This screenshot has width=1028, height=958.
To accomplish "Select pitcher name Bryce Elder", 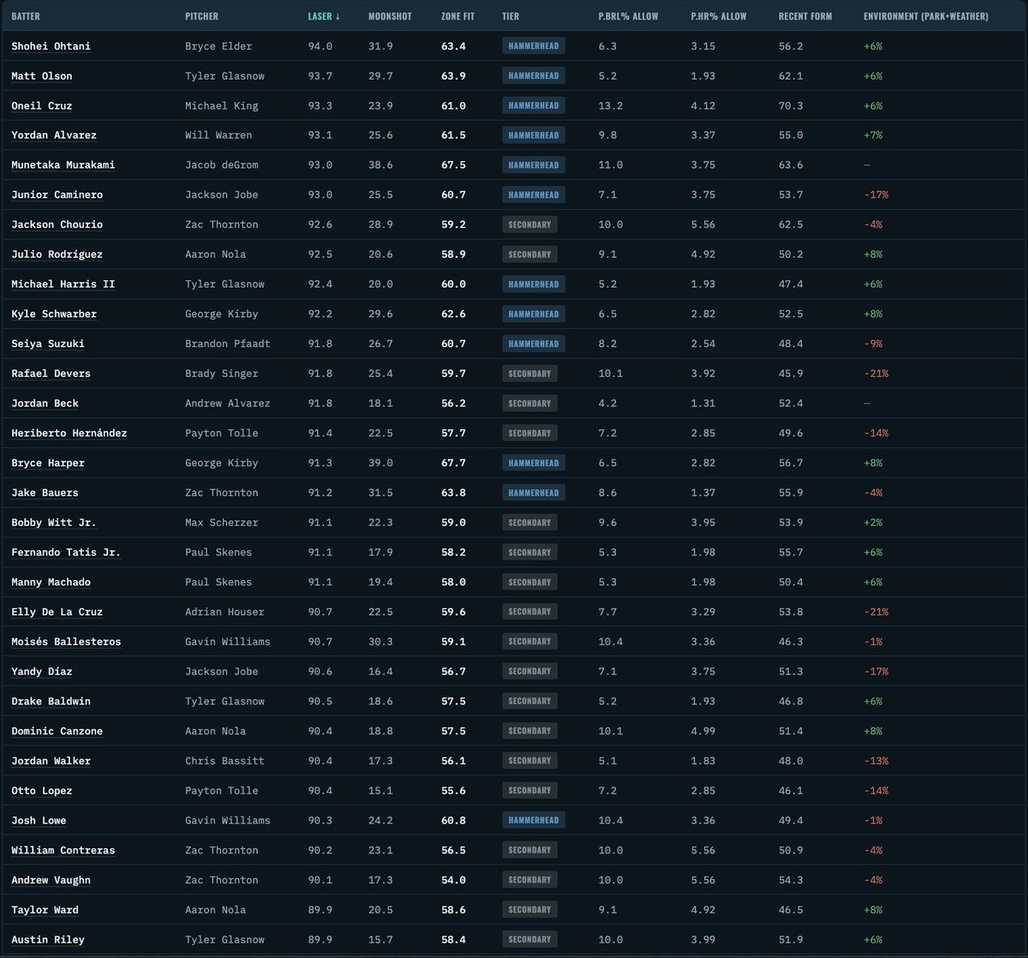I will click(x=218, y=46).
